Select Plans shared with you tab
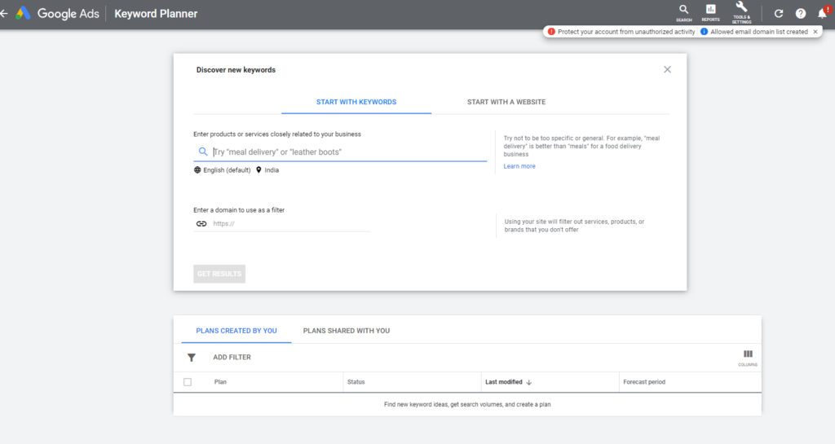 click(x=346, y=331)
